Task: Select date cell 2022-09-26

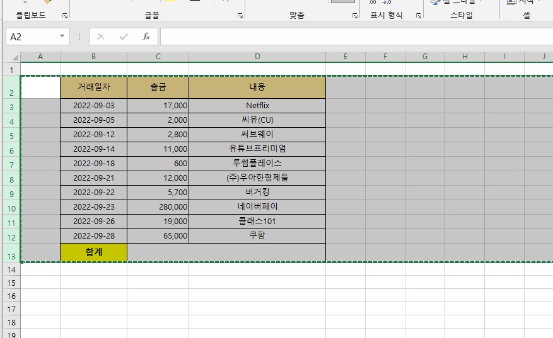Action: (x=93, y=222)
